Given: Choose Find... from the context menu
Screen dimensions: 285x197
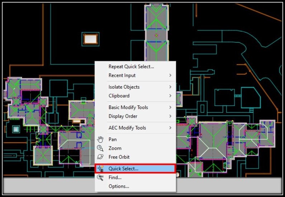Looking at the screenshot, I should pyautogui.click(x=135, y=177).
